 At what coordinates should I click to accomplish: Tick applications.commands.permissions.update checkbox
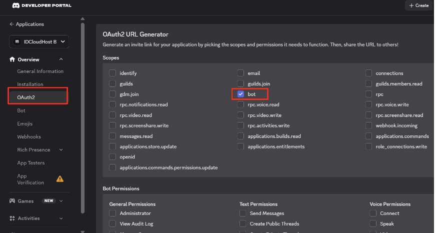point(112,167)
